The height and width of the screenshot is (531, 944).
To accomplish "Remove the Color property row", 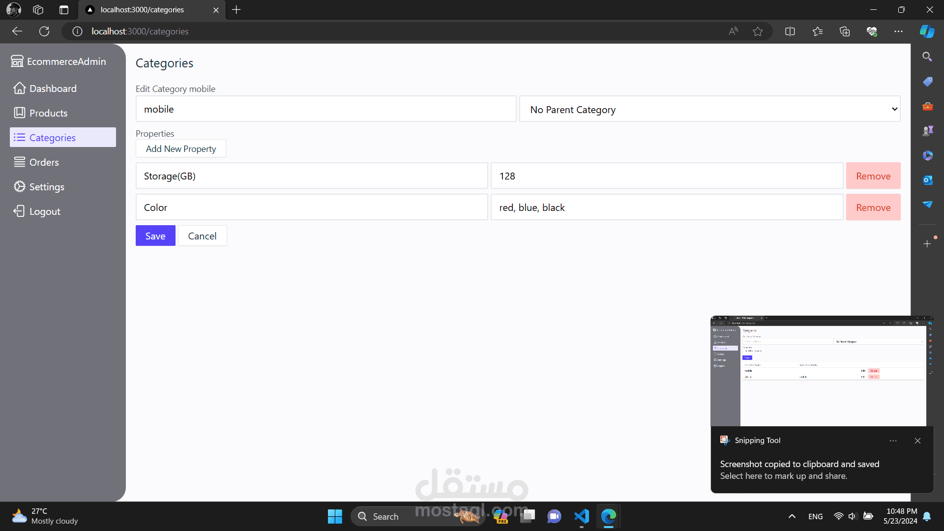I will point(873,207).
